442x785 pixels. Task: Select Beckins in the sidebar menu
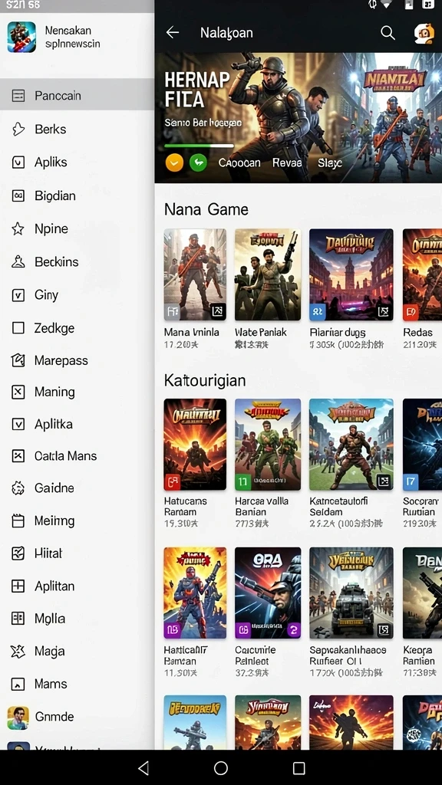point(78,262)
